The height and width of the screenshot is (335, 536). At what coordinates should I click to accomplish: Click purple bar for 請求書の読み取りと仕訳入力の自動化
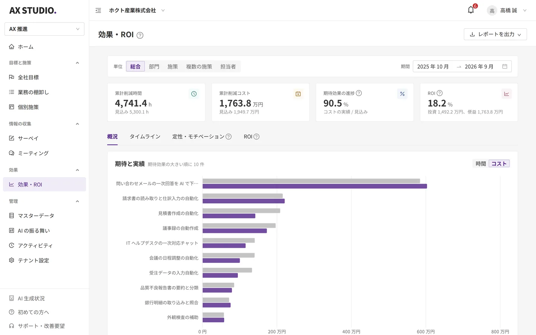tap(243, 201)
